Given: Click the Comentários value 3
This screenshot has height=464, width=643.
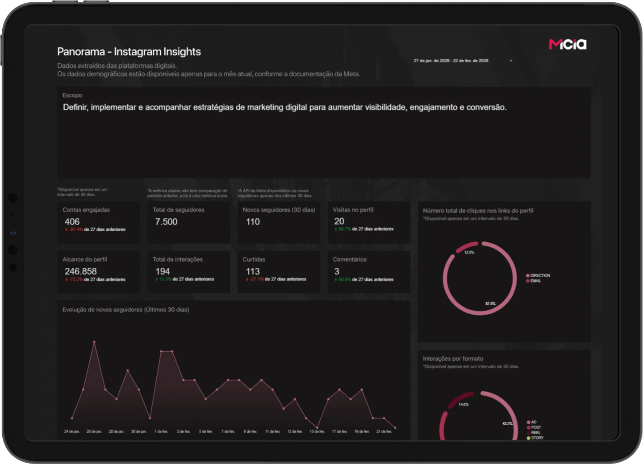Looking at the screenshot, I should (x=337, y=271).
